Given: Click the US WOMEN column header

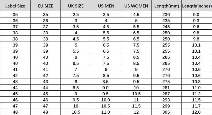Looking at the screenshot, I should coord(136,6).
